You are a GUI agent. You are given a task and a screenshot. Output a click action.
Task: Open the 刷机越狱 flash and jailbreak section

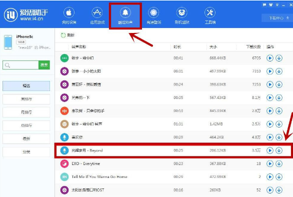coord(182,16)
